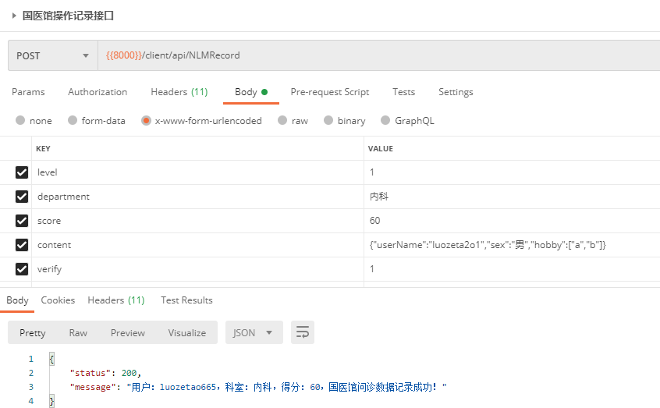Click the Visualize response view button

pos(187,333)
